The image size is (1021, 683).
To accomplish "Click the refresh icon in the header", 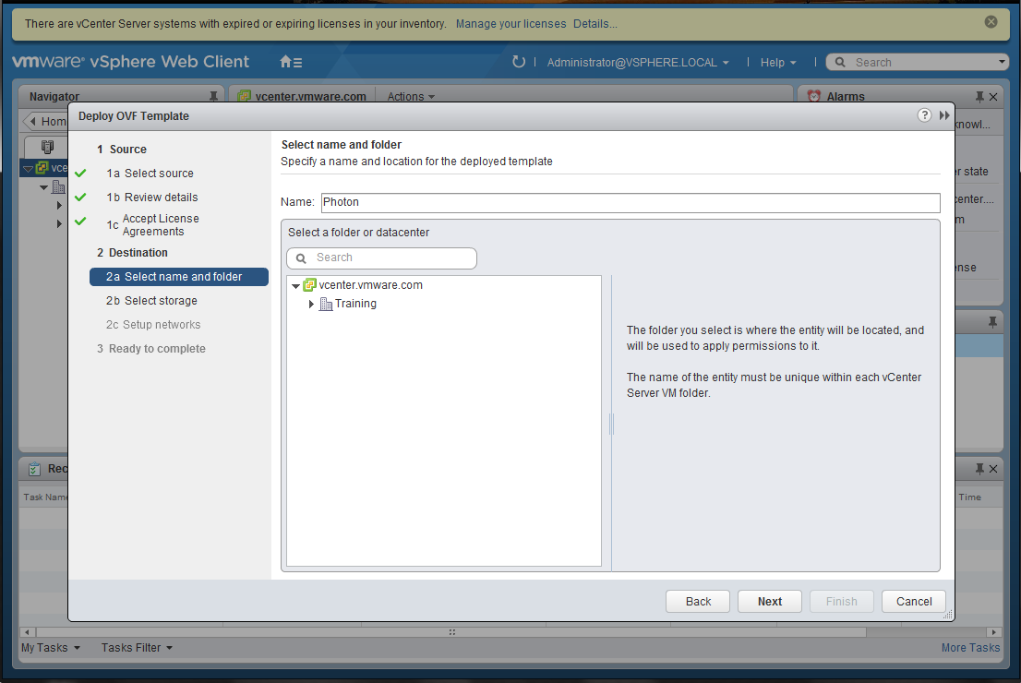I will (518, 62).
